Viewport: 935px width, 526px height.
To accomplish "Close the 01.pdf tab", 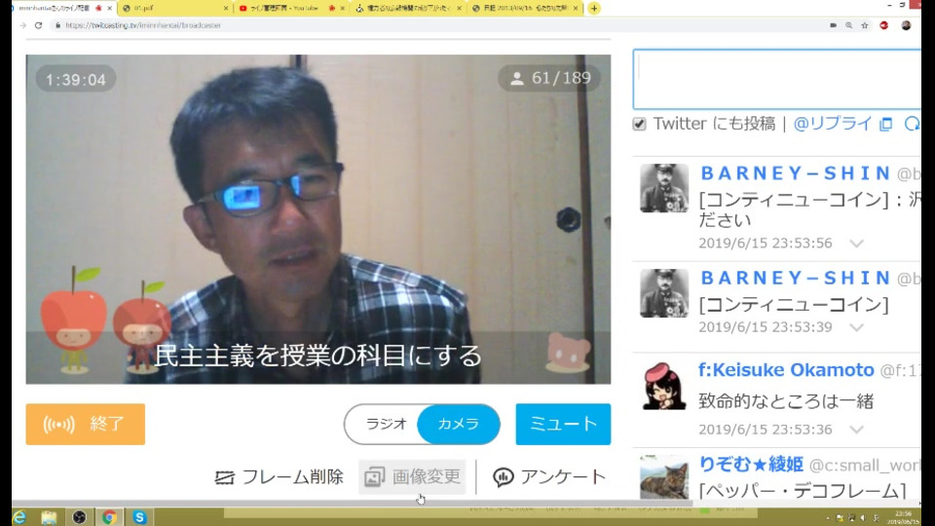I will click(226, 8).
